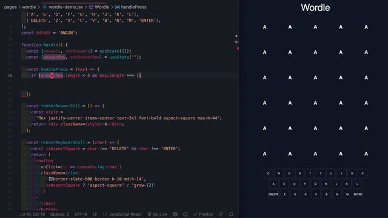The image size is (388, 218).
Task: Click the S key on Wordle keyboard
Action: coord(284,184)
